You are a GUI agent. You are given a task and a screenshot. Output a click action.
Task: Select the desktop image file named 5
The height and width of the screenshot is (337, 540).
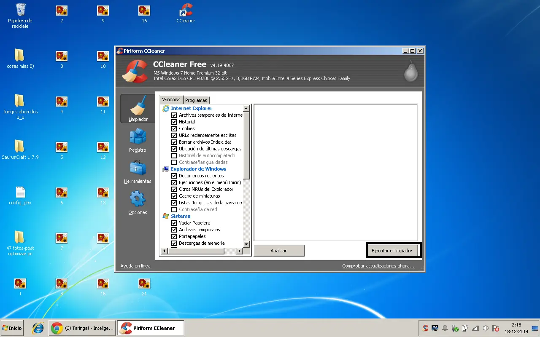click(x=62, y=150)
